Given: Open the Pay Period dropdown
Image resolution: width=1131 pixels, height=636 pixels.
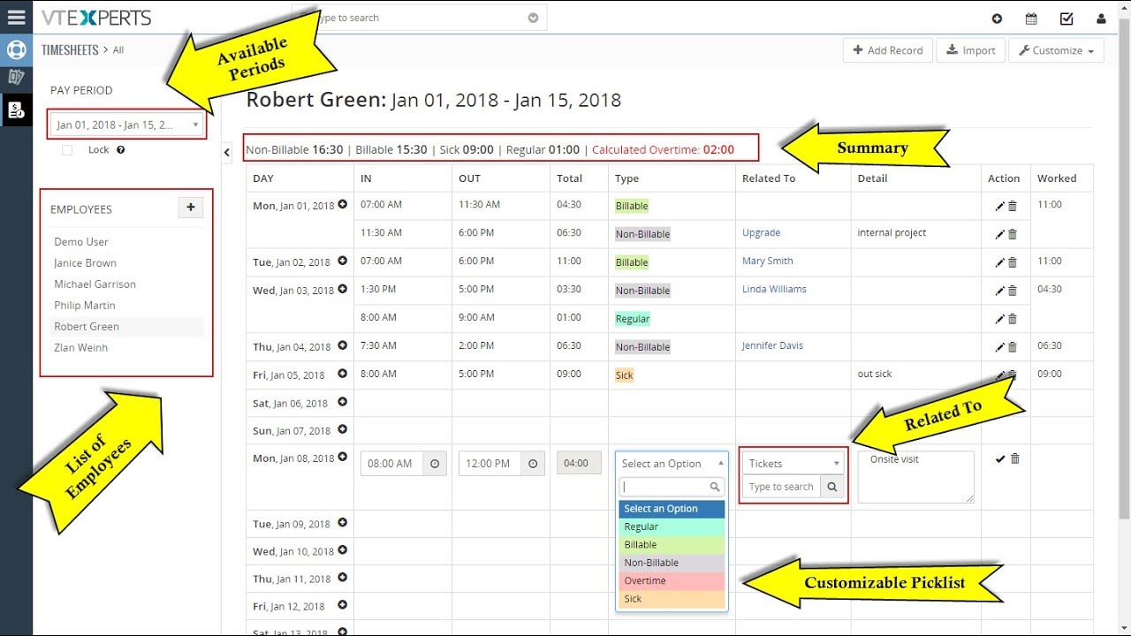Looking at the screenshot, I should (126, 125).
